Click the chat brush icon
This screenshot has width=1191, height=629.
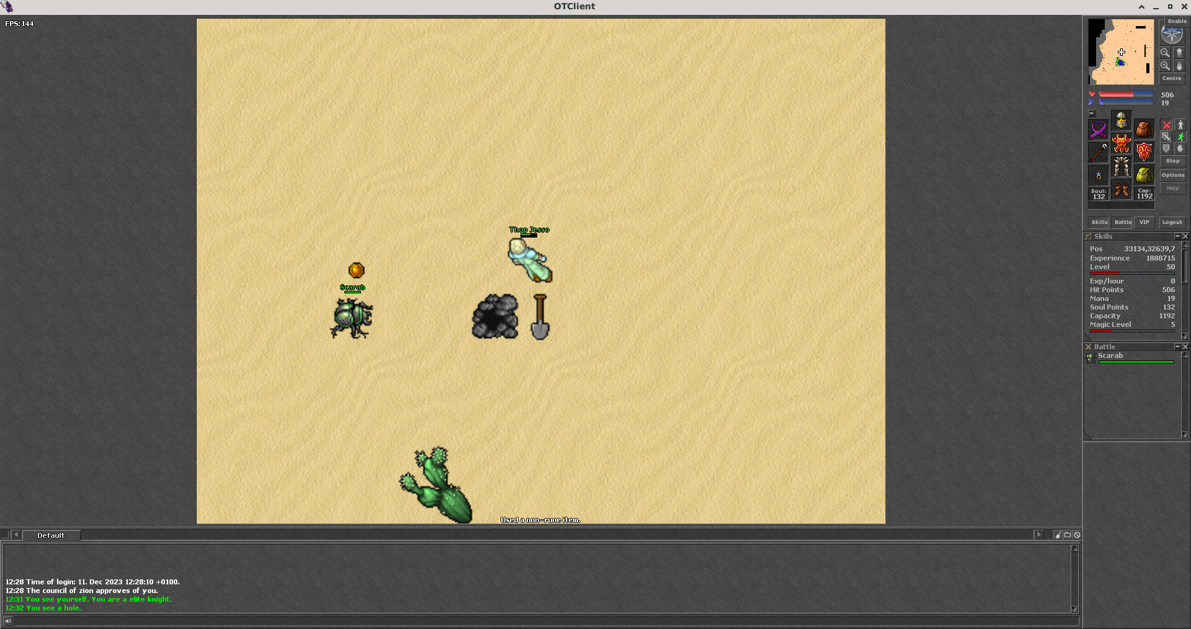pos(1058,535)
